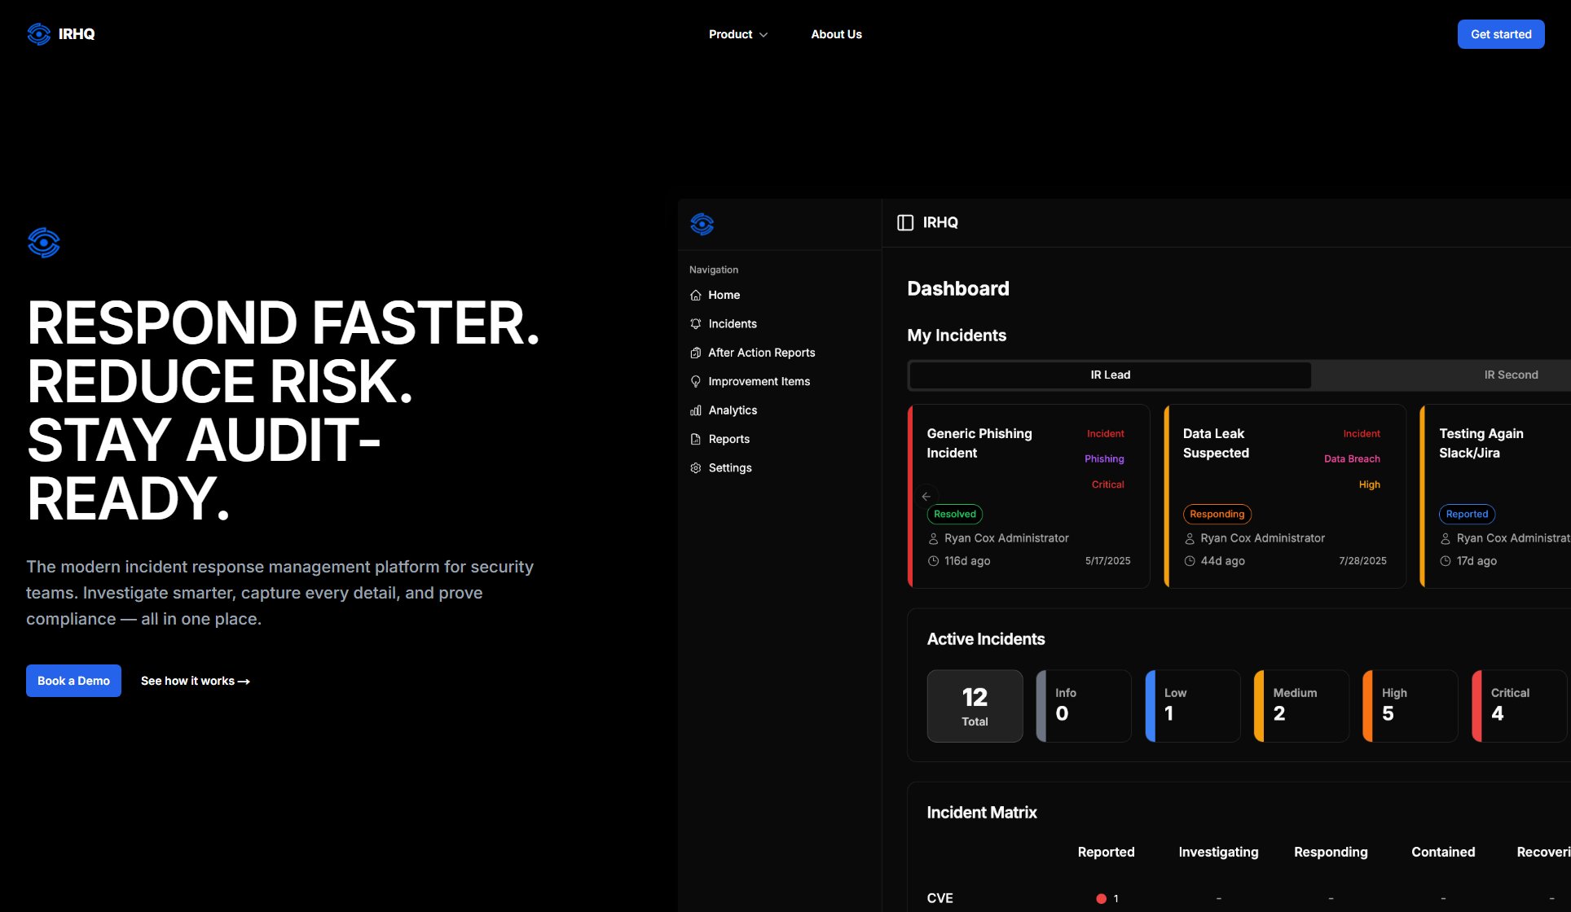Open Improvement Items section
This screenshot has height=912, width=1571.
(759, 381)
